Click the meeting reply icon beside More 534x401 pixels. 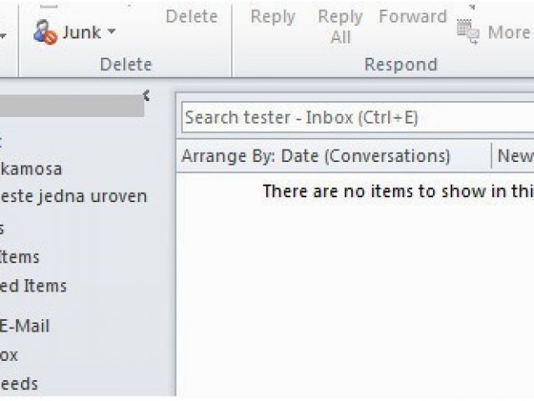(x=468, y=32)
